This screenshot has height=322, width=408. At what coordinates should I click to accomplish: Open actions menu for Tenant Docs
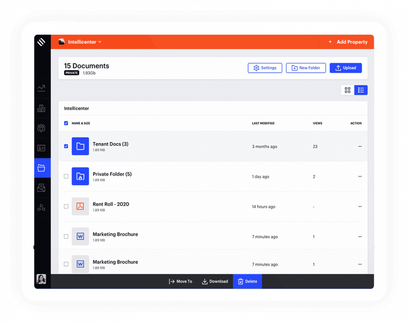[360, 146]
